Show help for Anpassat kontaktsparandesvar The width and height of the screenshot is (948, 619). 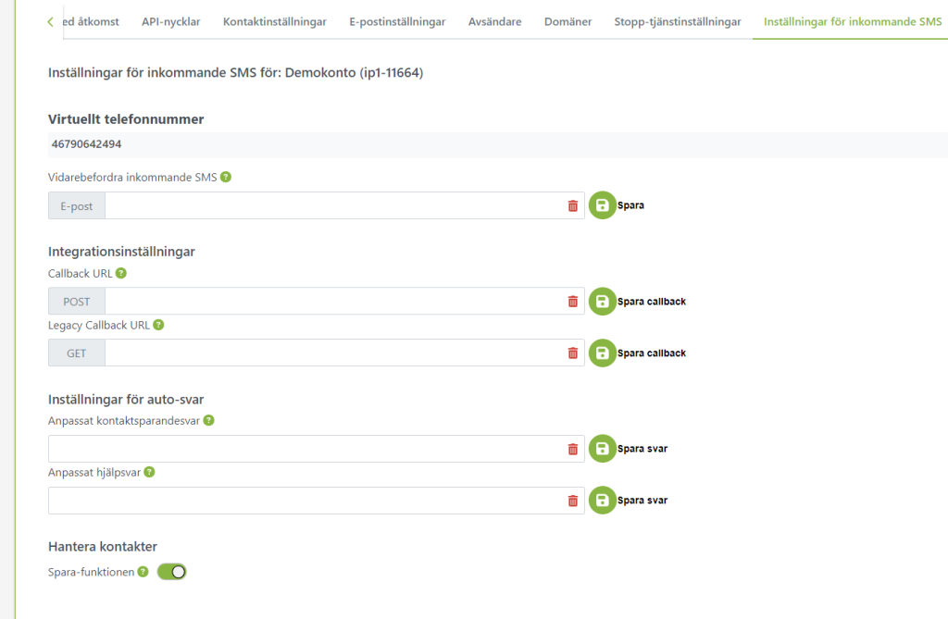point(208,420)
